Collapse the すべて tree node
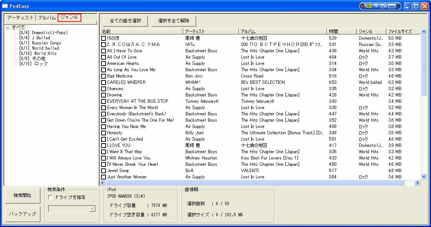 point(8,28)
